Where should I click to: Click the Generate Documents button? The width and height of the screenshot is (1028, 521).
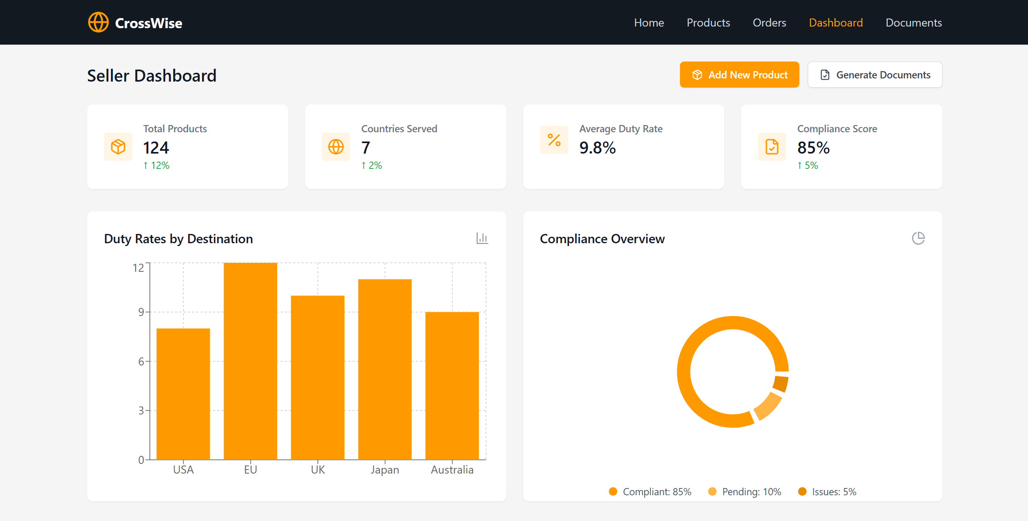tap(875, 75)
